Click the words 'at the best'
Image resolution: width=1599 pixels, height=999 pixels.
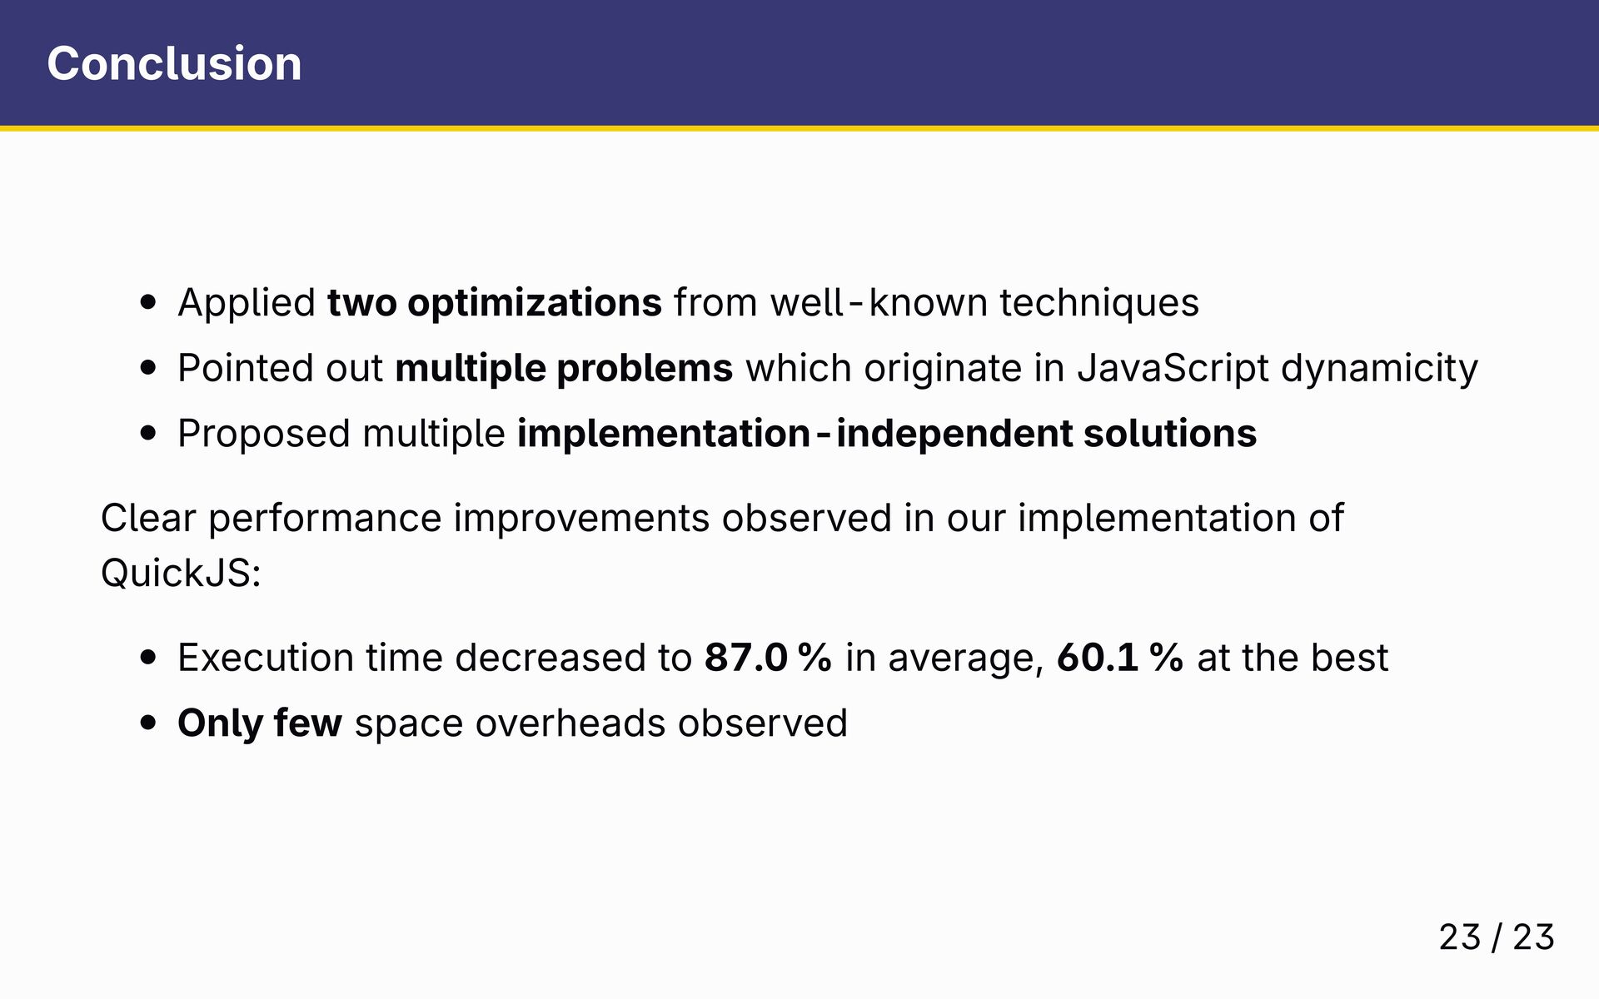tap(1293, 658)
